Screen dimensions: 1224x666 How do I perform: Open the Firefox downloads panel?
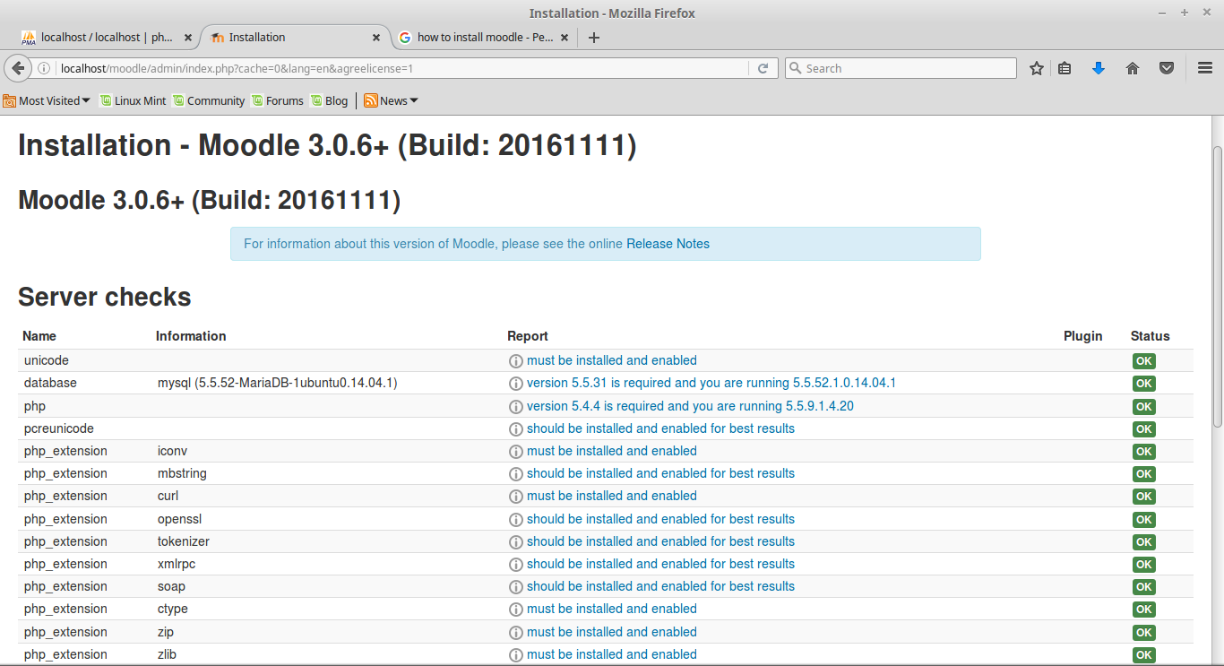click(x=1099, y=68)
